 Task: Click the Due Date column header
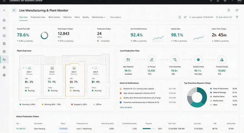[x=197, y=124]
